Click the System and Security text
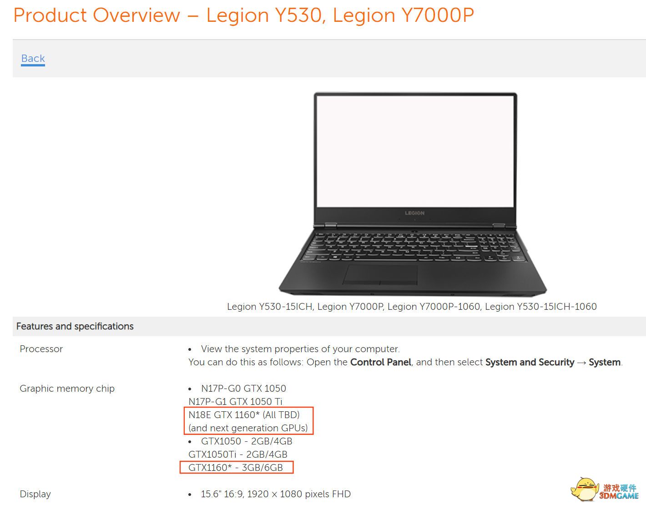Screen dimensions: 646x505 point(530,362)
